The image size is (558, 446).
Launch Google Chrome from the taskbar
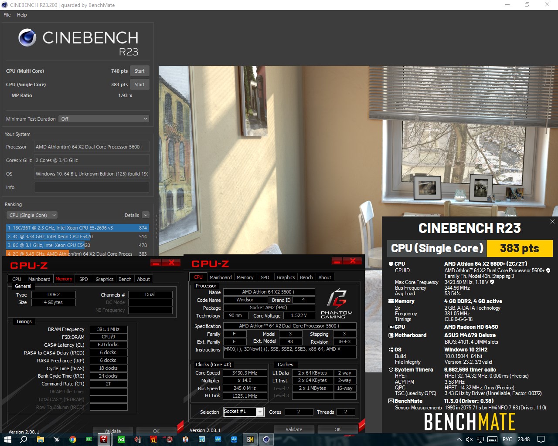pyautogui.click(x=73, y=439)
